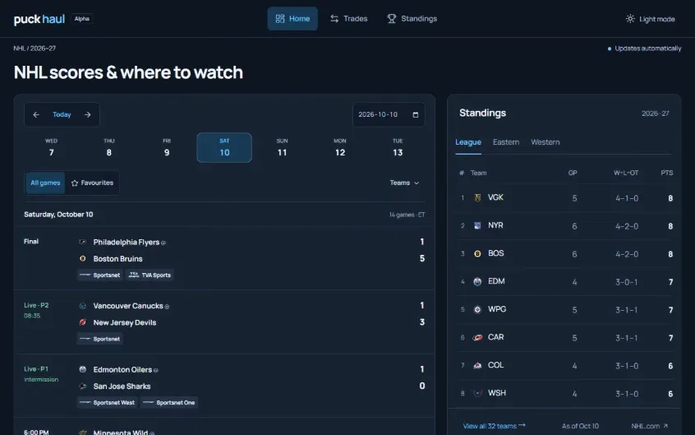This screenshot has width=695, height=435.
Task: Open the Home dashboard icon
Action: 279,19
